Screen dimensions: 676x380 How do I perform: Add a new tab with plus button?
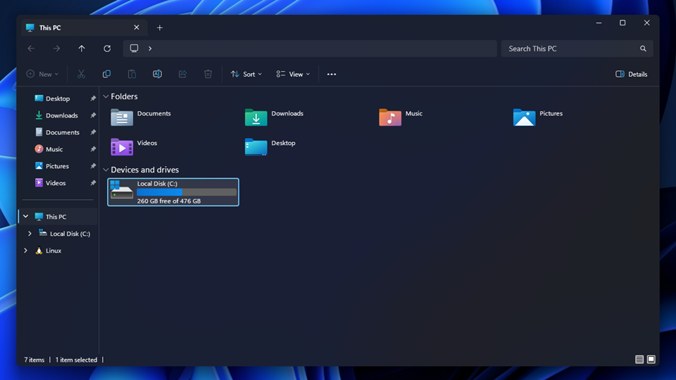[160, 27]
